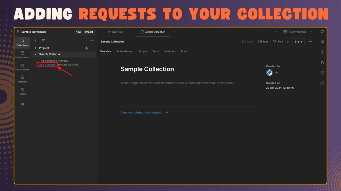Click the Import button

pyautogui.click(x=89, y=32)
